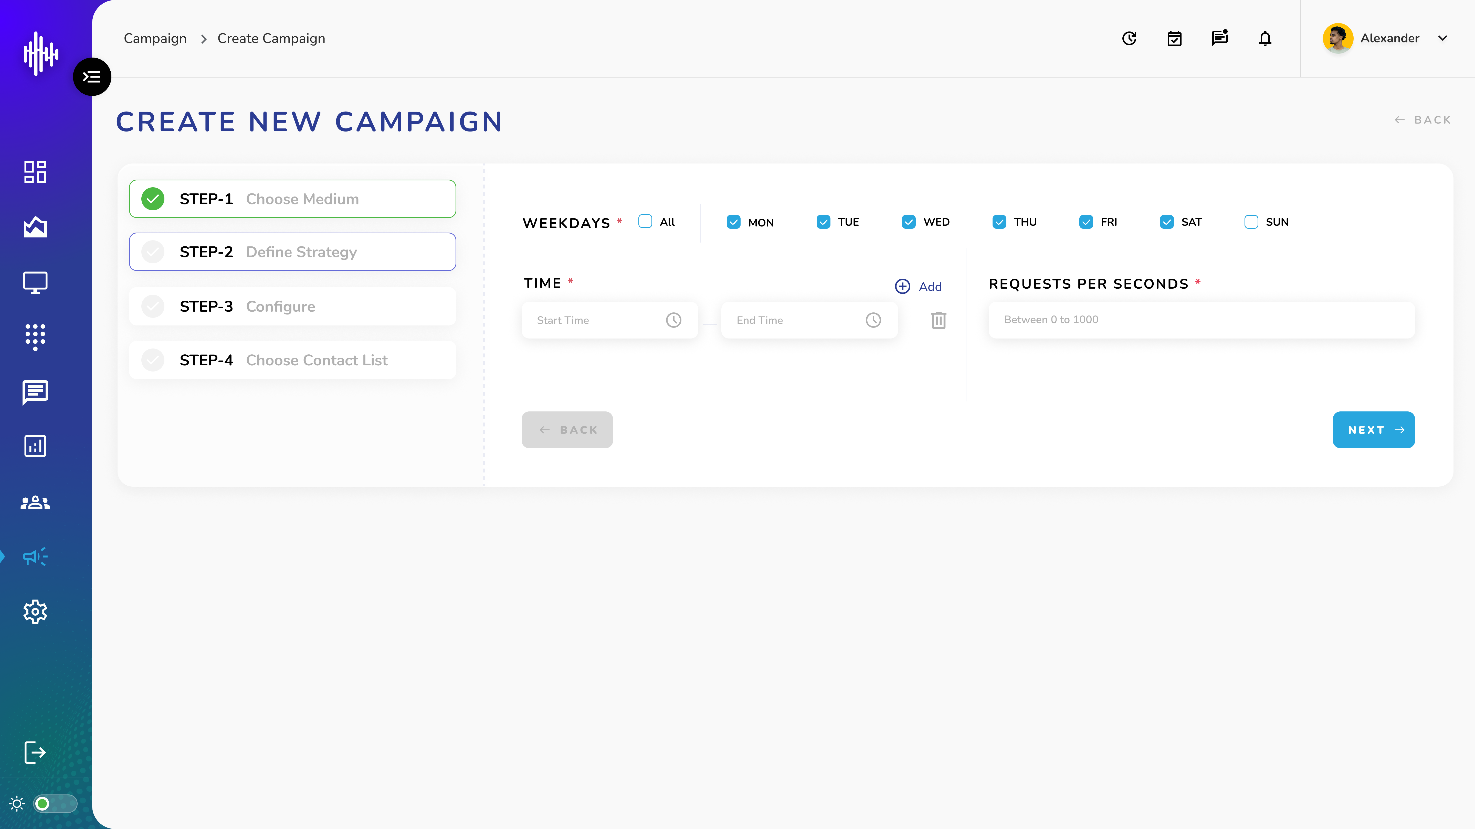Expand the Alexander user dropdown arrow
1475x829 pixels.
click(x=1442, y=38)
